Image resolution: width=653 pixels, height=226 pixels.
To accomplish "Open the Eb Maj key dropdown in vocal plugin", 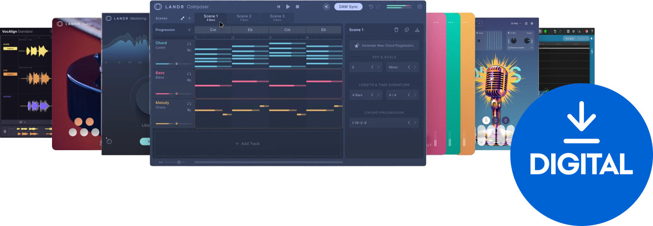I will [516, 23].
